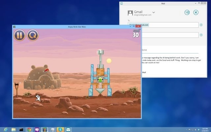Close the Angry Birds Star Wars window
This screenshot has height=132, width=211.
138,26
